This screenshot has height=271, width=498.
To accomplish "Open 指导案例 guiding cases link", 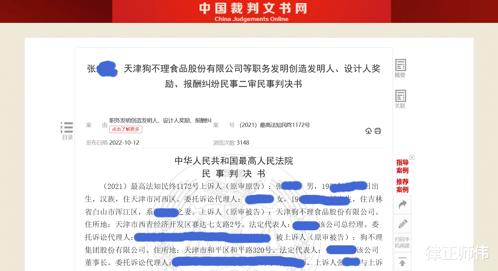I will (x=402, y=166).
